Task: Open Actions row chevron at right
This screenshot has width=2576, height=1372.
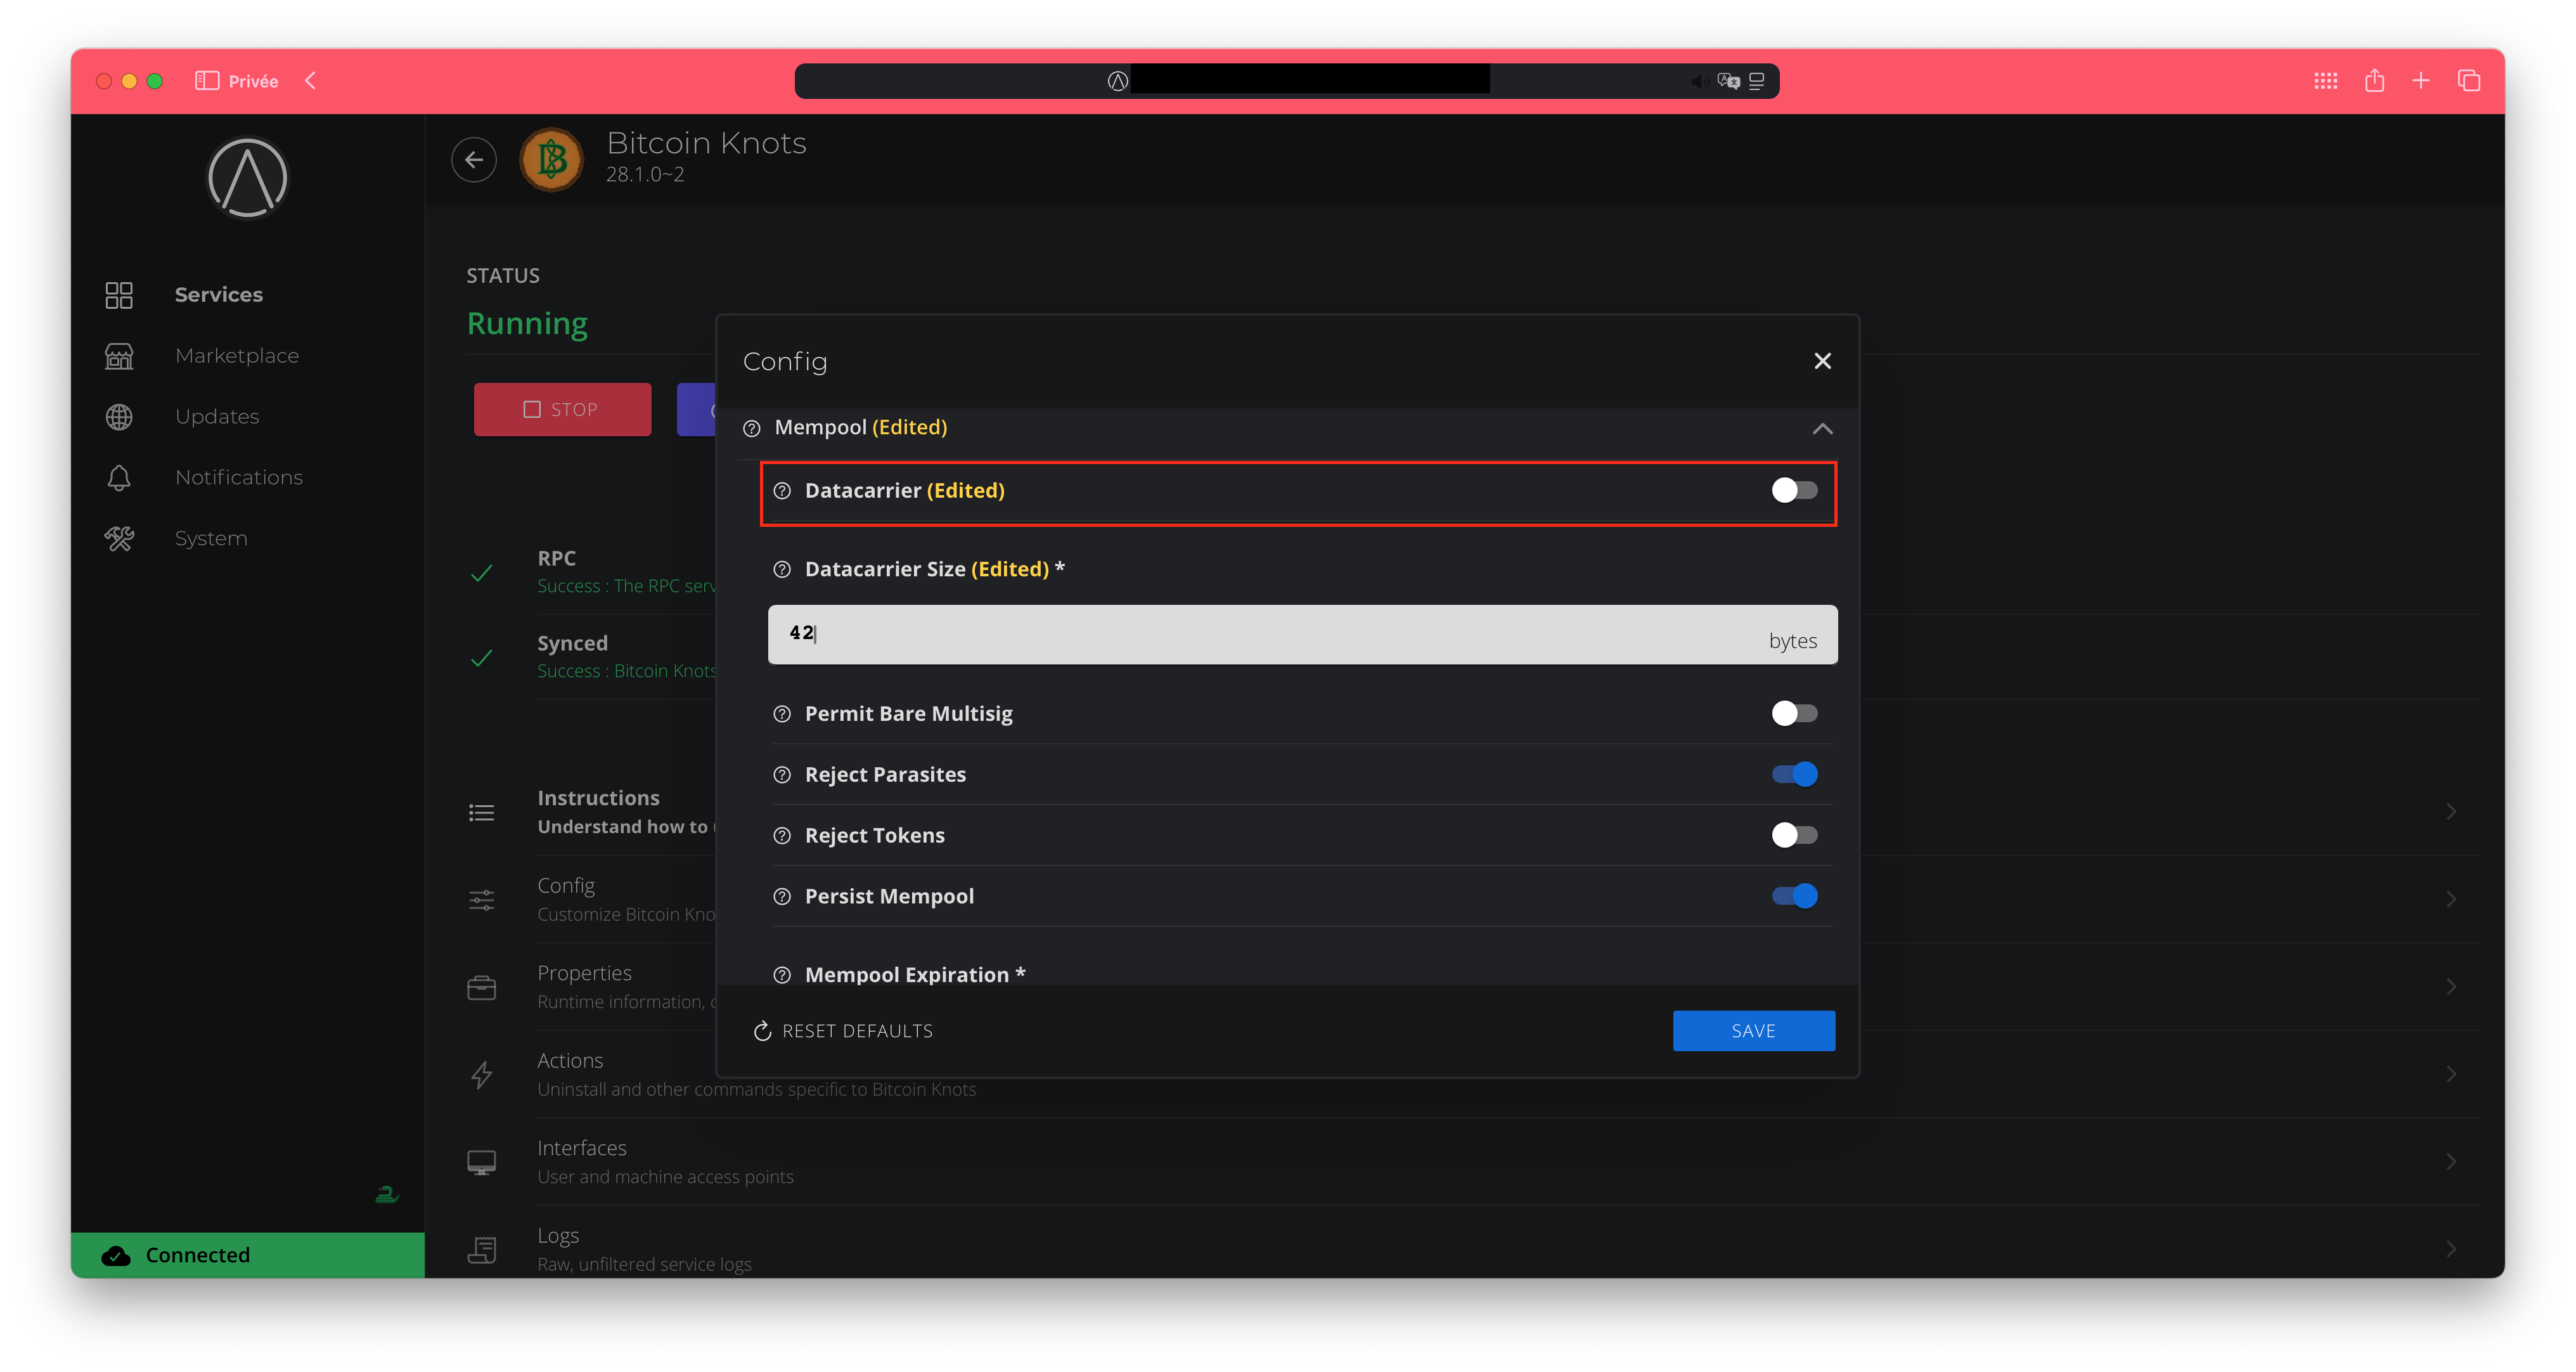Action: point(2451,1074)
